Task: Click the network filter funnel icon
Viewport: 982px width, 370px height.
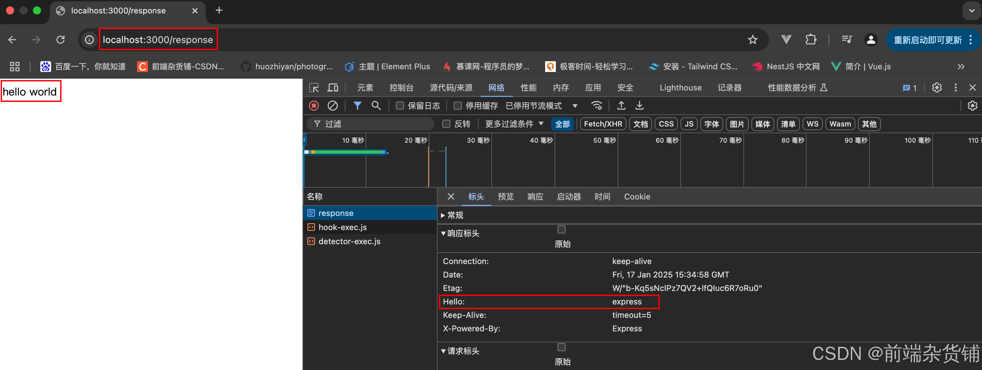Action: click(x=357, y=106)
